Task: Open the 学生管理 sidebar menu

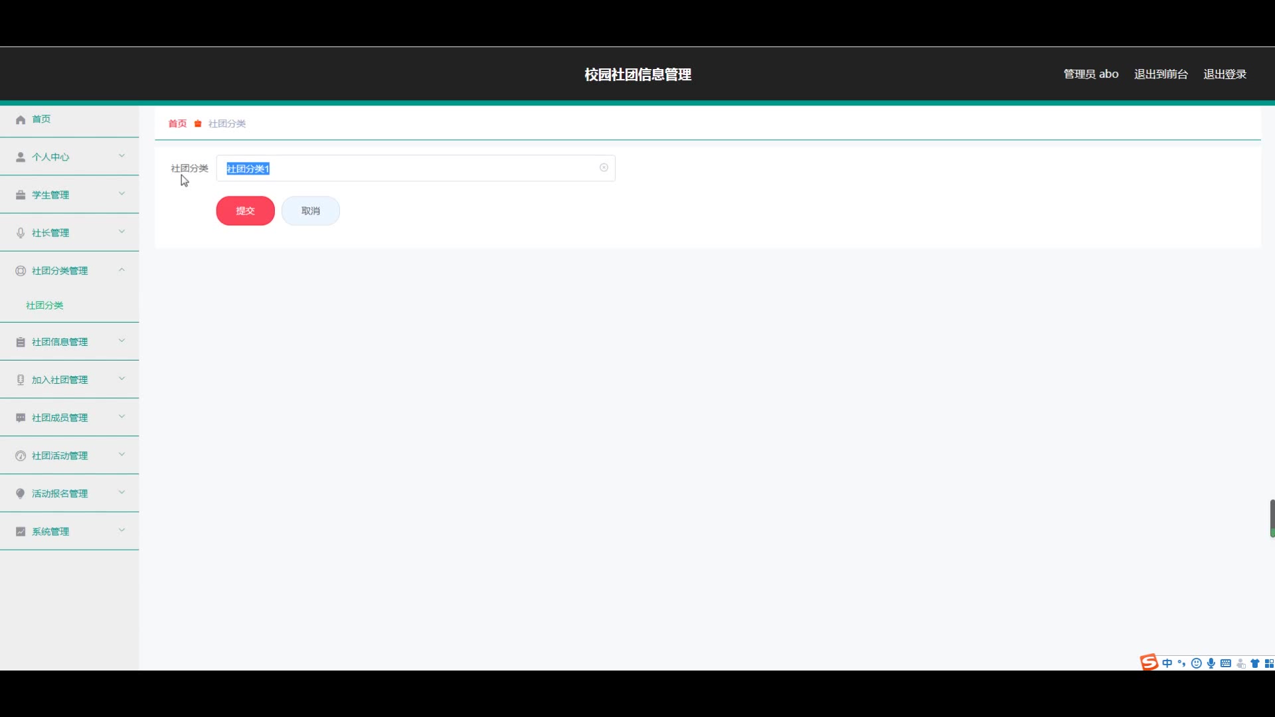Action: point(69,195)
